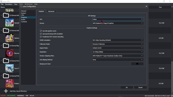
Task: Toggle Use disk pipeline cache checkbox
Action: 41,31
